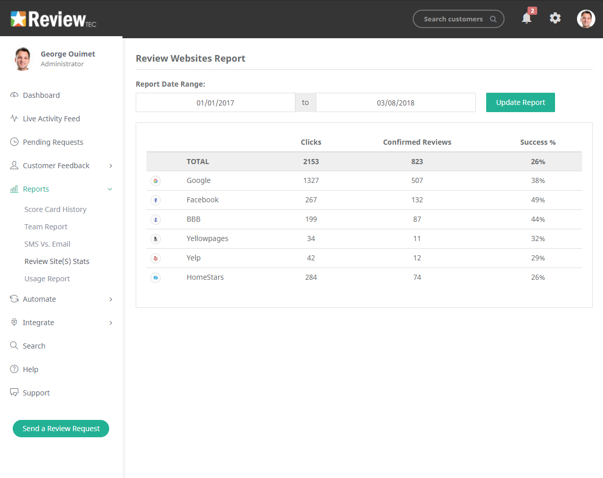Image resolution: width=603 pixels, height=478 pixels.
Task: Click the notification badge showing 2
Action: pyautogui.click(x=532, y=11)
